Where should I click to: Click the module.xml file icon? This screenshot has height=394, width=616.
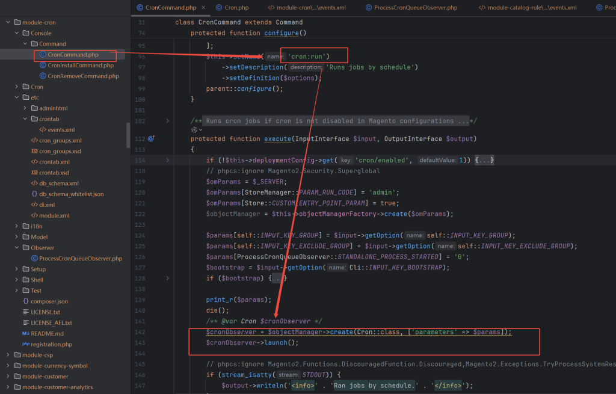coord(34,215)
